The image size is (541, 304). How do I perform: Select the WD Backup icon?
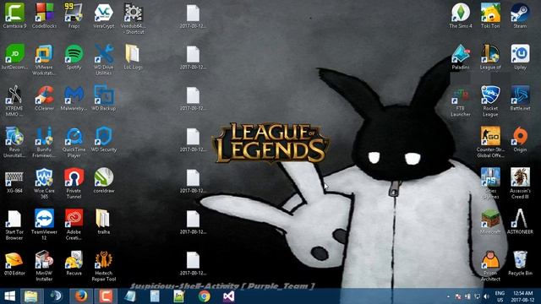(103, 98)
